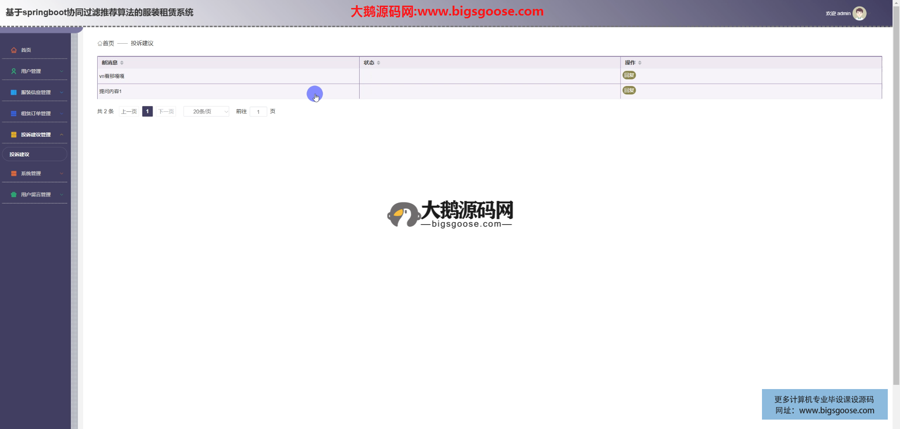The height and width of the screenshot is (429, 900).
Task: Click the blue 服装信息管理 icon
Action: [x=14, y=93]
